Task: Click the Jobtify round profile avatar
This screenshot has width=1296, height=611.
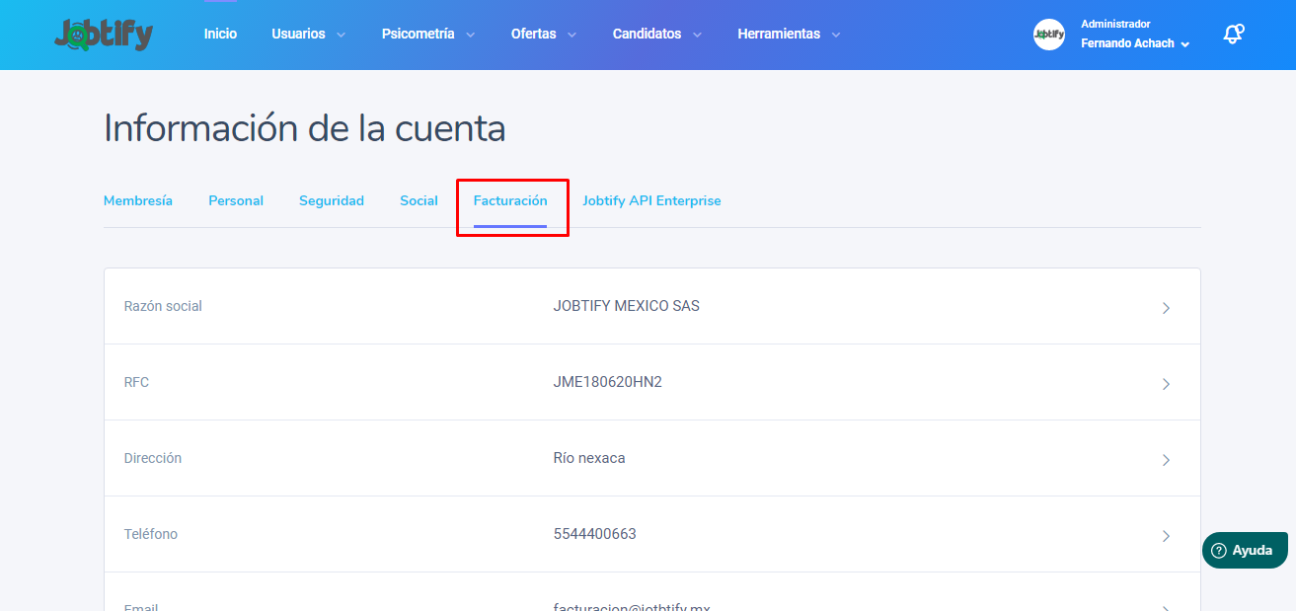Action: point(1049,35)
